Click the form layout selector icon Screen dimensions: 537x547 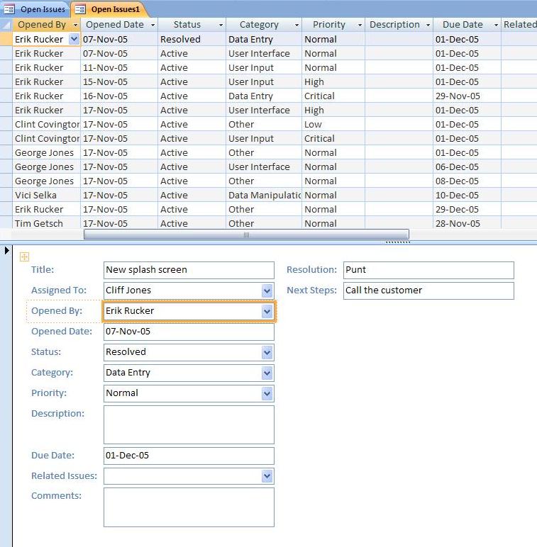pyautogui.click(x=24, y=256)
